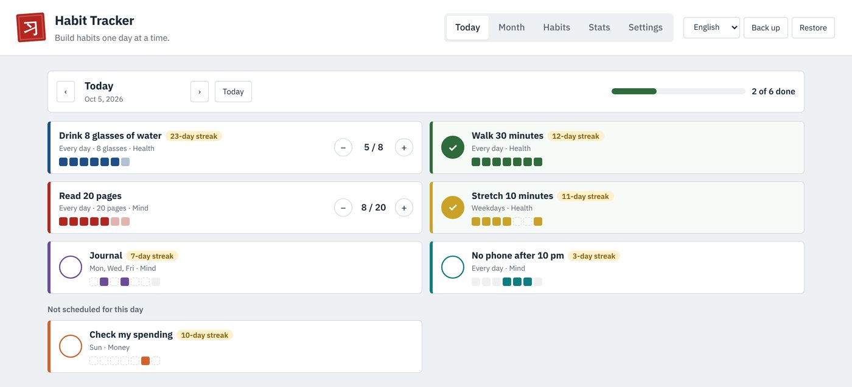Click the Not scheduled for this day heading

pyautogui.click(x=96, y=310)
